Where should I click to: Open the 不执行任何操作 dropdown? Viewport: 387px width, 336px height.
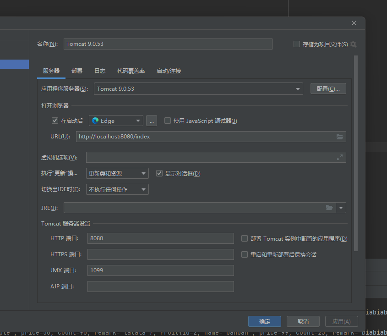click(x=117, y=189)
